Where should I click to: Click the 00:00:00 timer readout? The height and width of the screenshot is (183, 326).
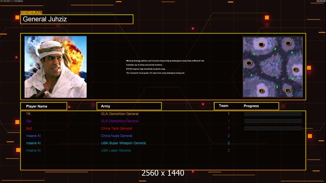(321, 1)
